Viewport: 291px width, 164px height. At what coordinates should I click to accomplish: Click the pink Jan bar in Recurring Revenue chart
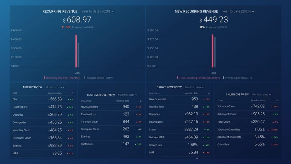pos(76,51)
